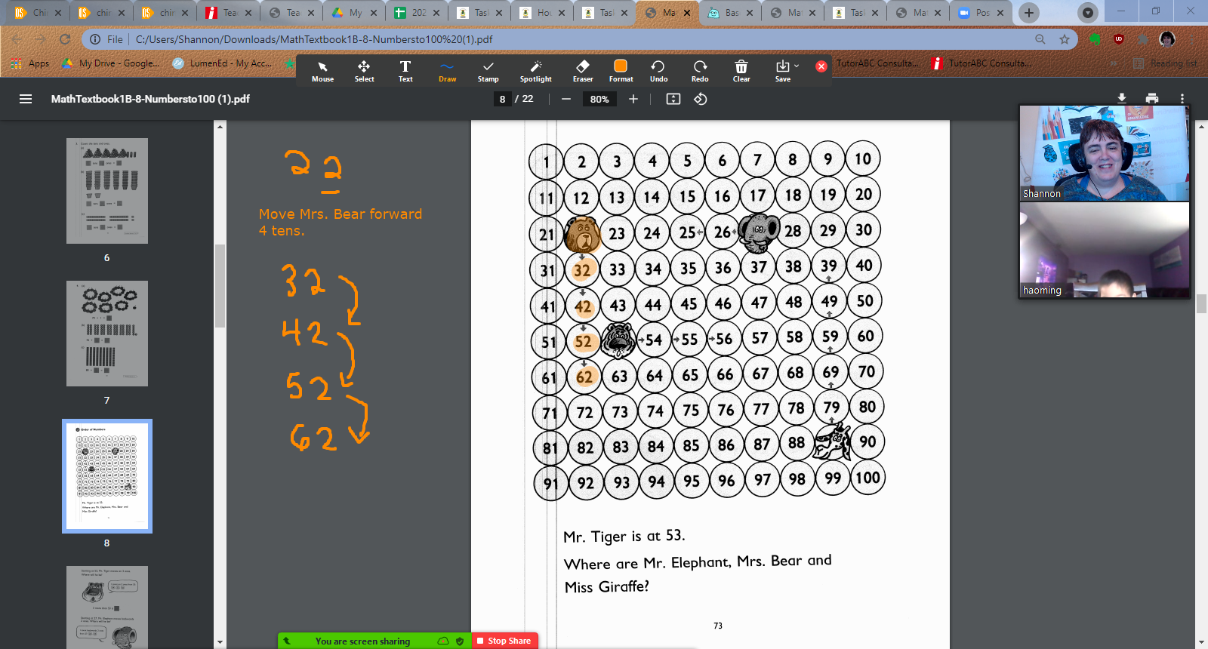Click the address bar URL
The image size is (1208, 649).
[x=314, y=39]
